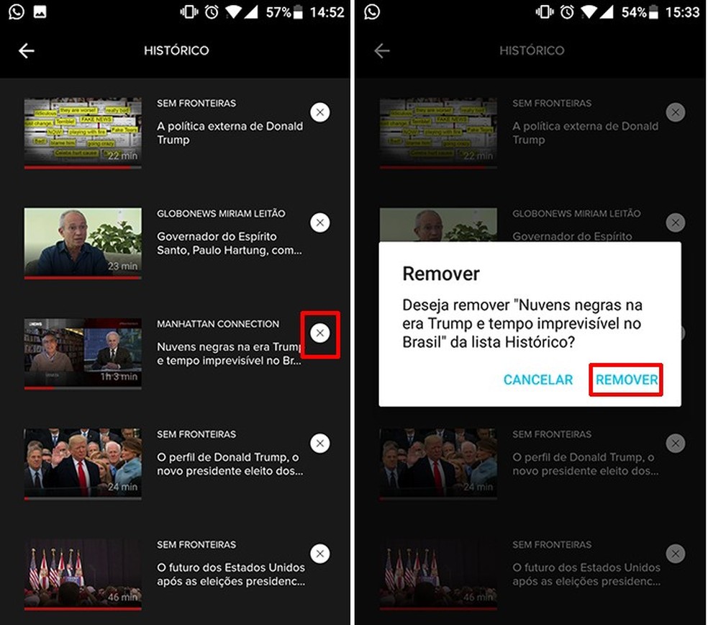Remove Manhattan Connection item via X icon

320,333
